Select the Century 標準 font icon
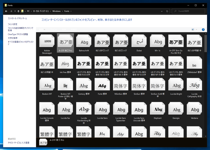This screenshot has width=210, height=150. pyautogui.click(x=84, y=84)
